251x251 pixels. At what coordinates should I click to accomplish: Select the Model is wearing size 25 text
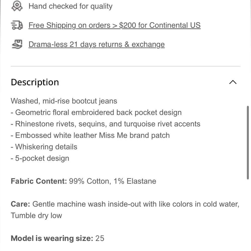(57, 238)
